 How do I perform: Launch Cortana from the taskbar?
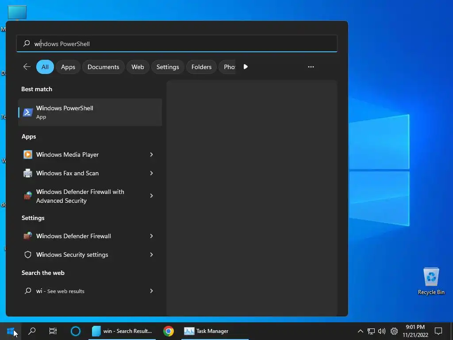point(76,331)
